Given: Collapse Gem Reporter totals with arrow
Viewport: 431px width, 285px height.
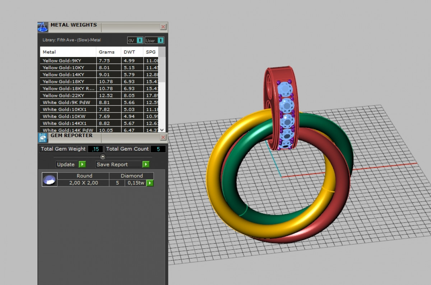Looking at the screenshot, I should pos(103,157).
